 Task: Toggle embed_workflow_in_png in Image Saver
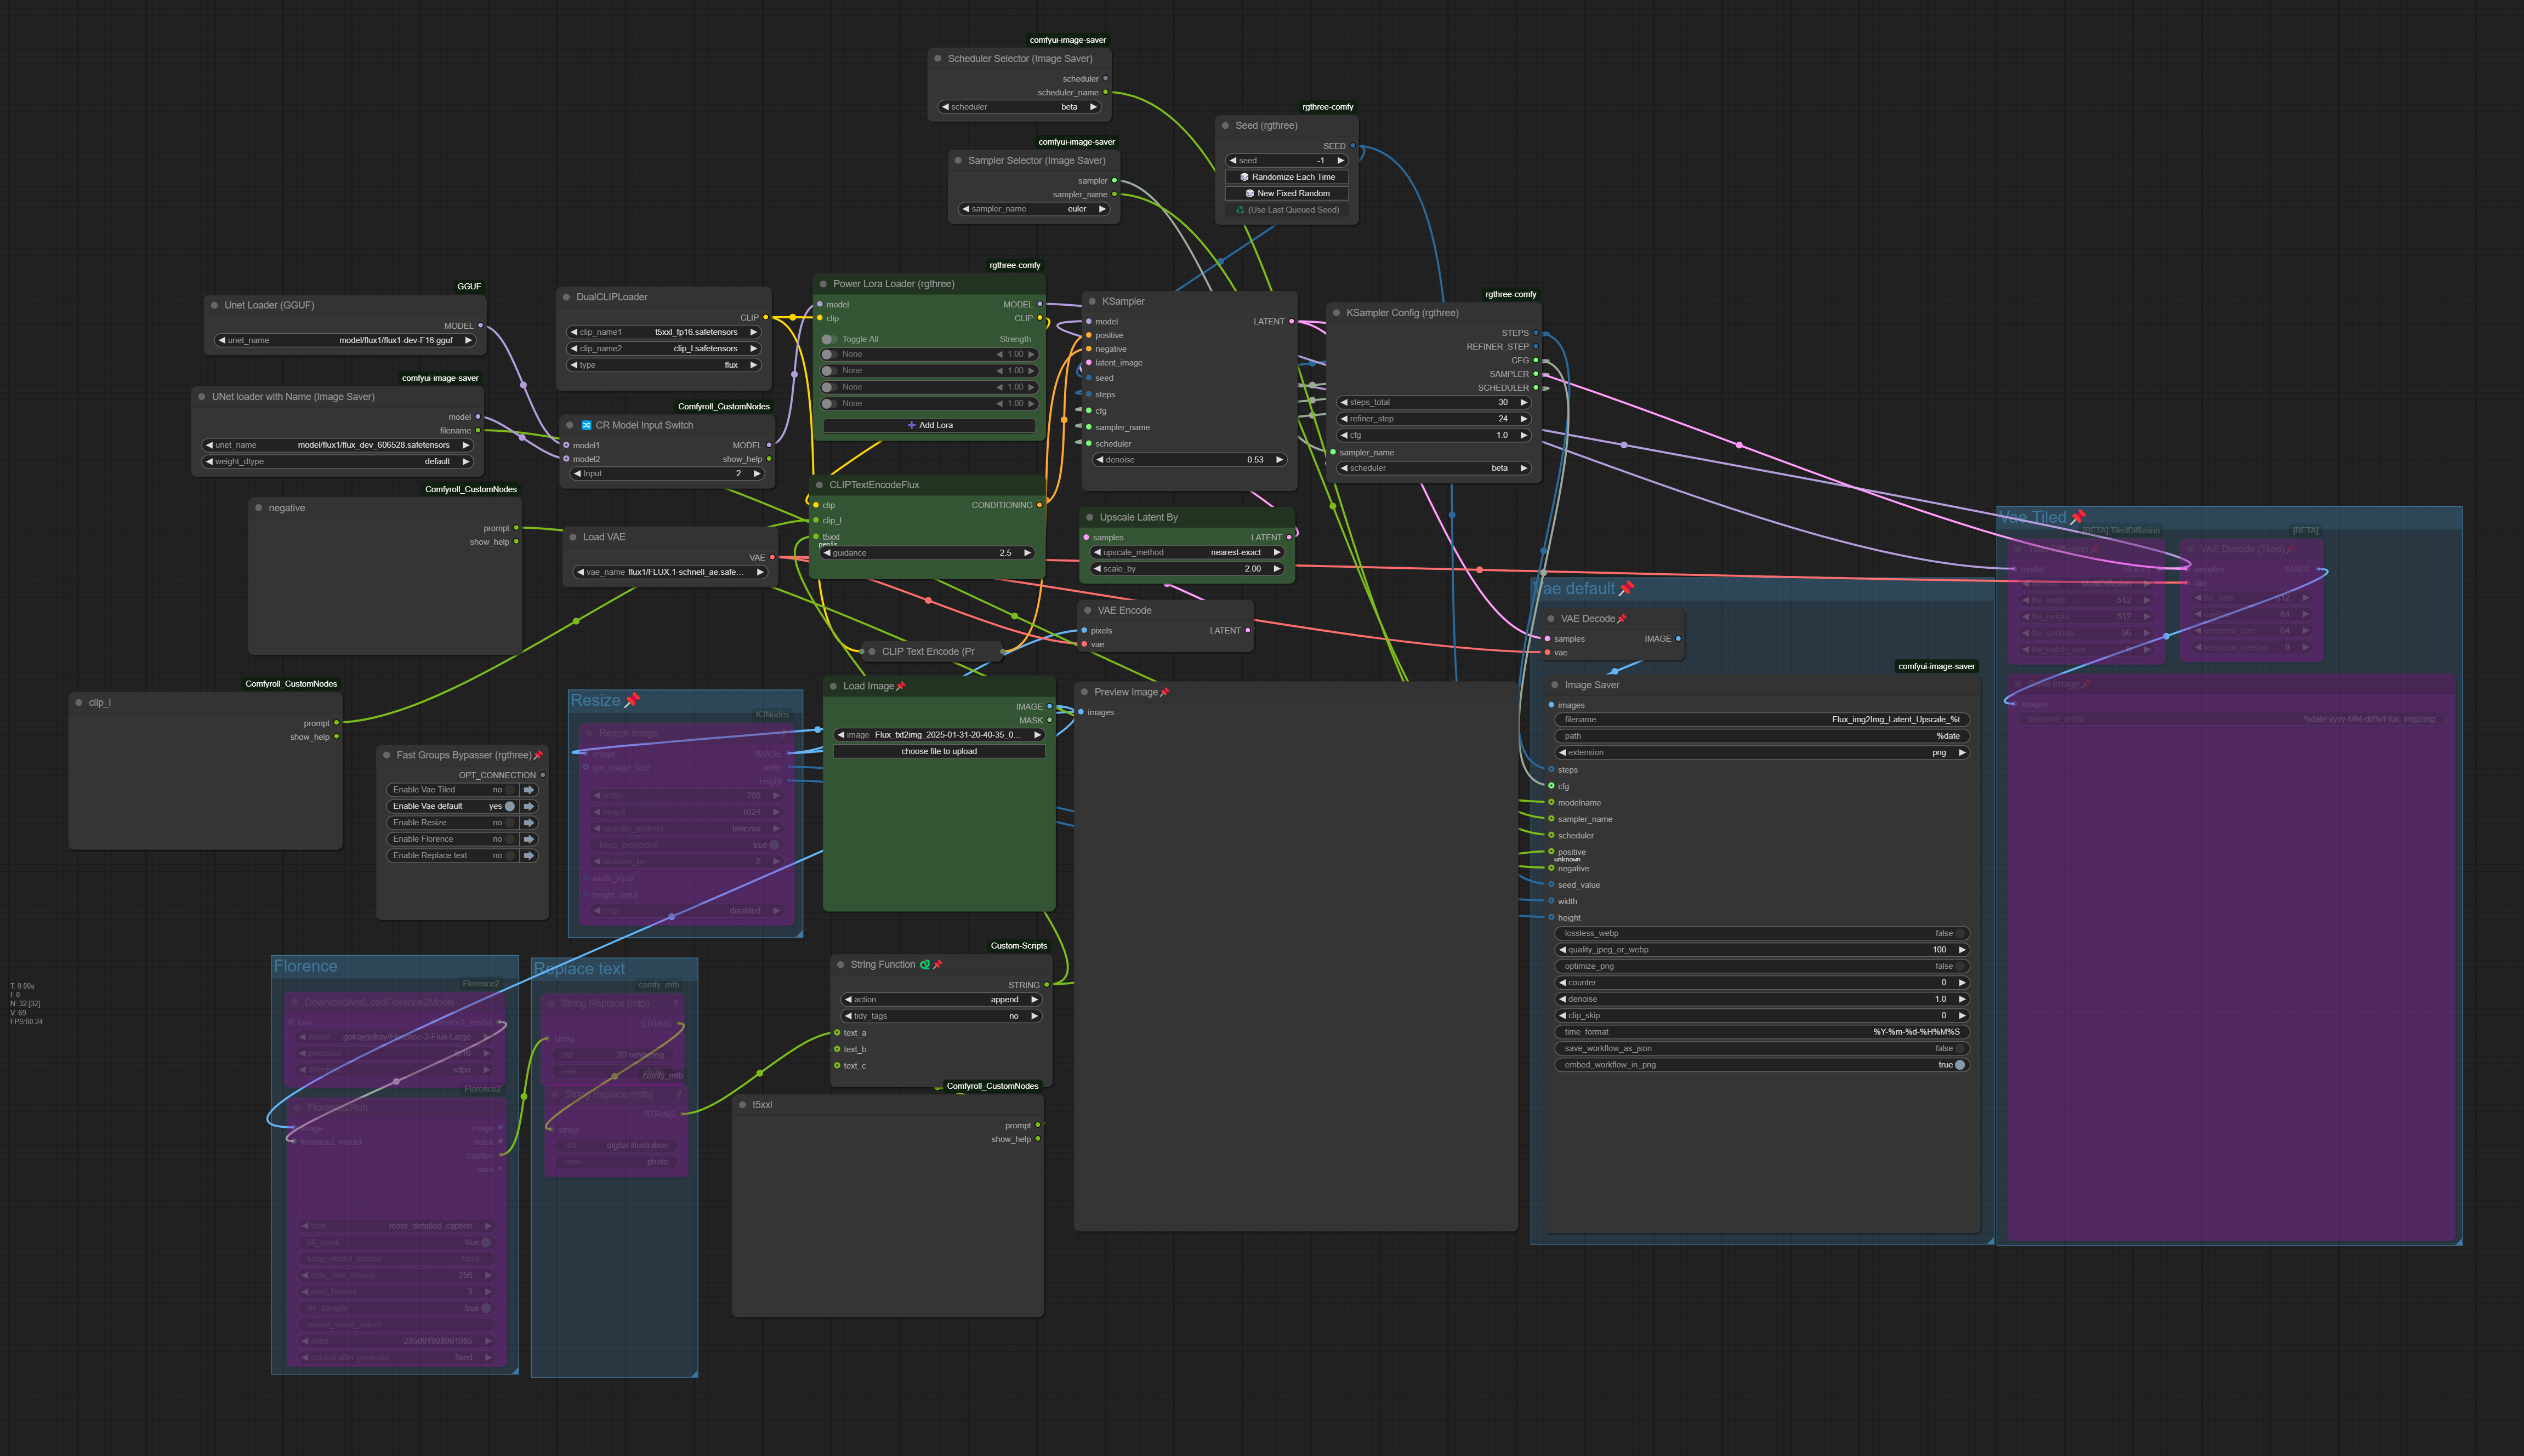[1959, 1065]
